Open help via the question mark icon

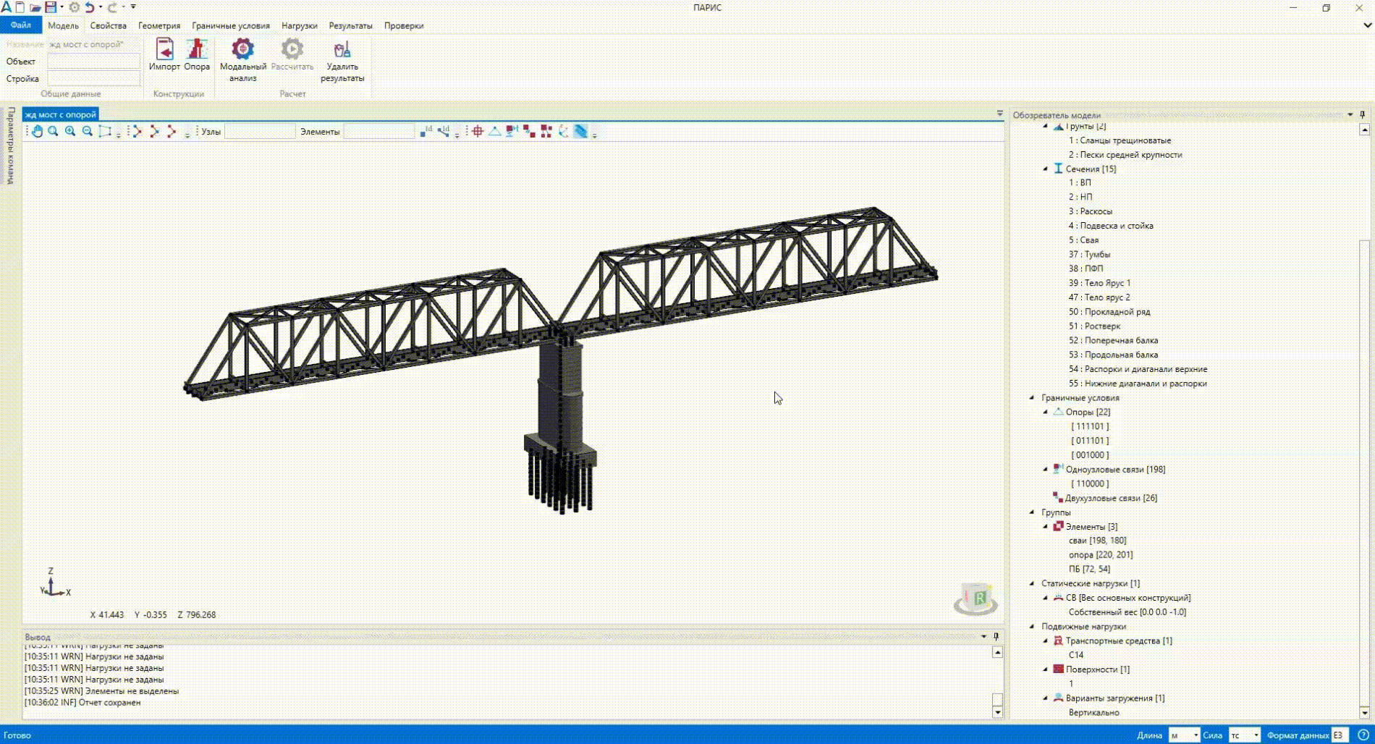[1363, 735]
